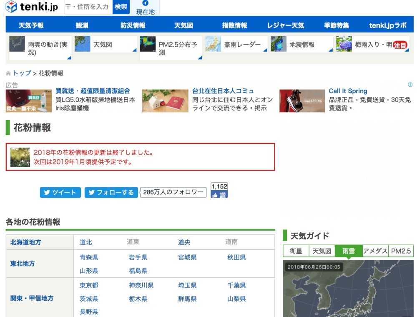This screenshot has width=417, height=317.
Task: Switch to the アメダス tab
Action: [375, 251]
